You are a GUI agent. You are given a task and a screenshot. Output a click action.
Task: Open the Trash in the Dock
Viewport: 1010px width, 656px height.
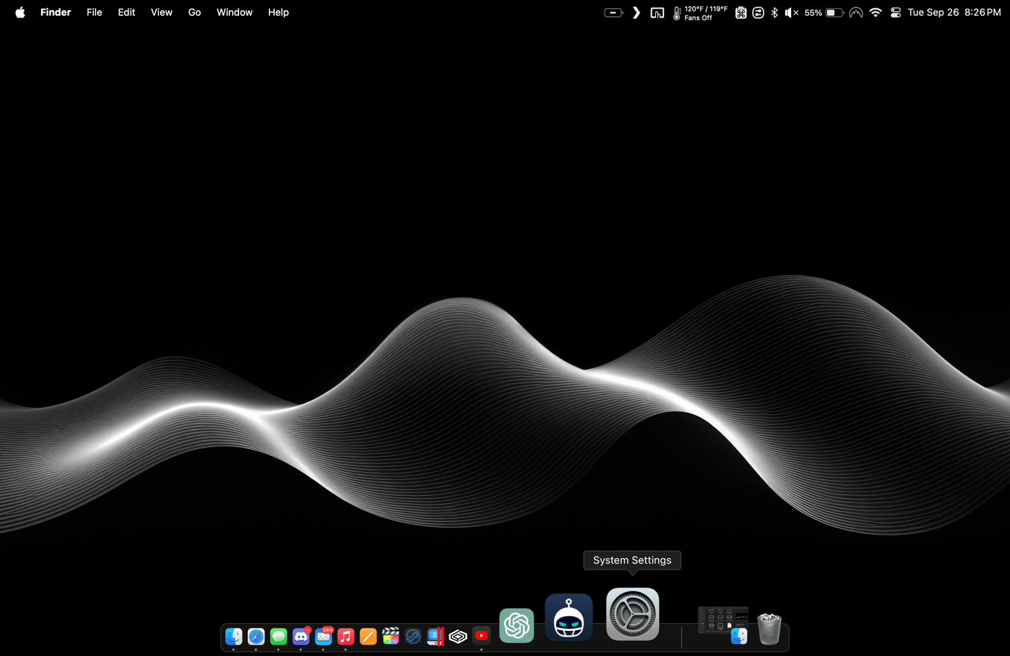769,629
